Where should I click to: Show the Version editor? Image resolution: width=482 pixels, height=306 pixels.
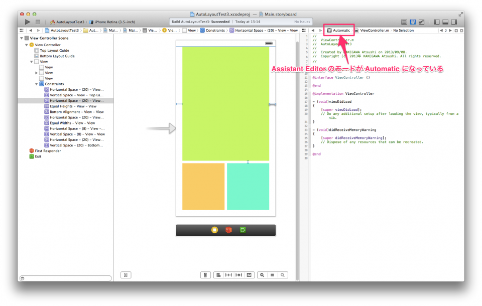click(422, 23)
